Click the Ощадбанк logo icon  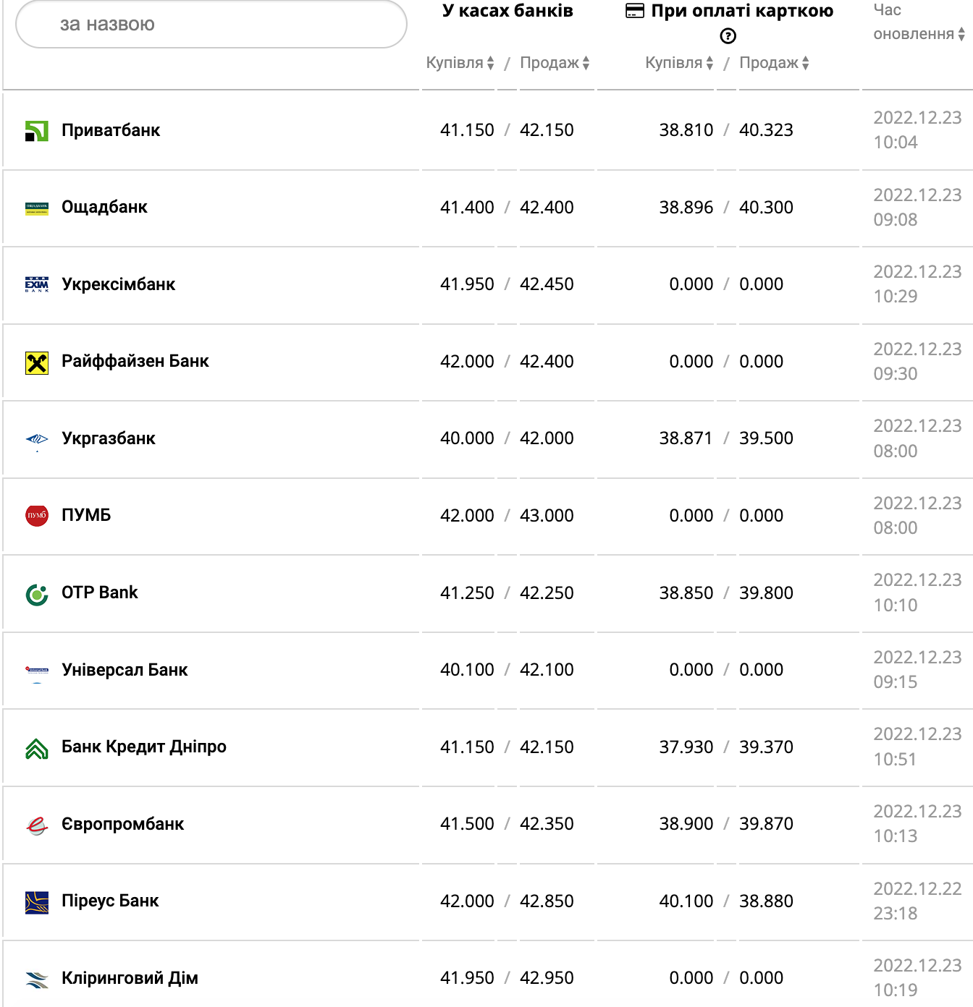pos(36,208)
